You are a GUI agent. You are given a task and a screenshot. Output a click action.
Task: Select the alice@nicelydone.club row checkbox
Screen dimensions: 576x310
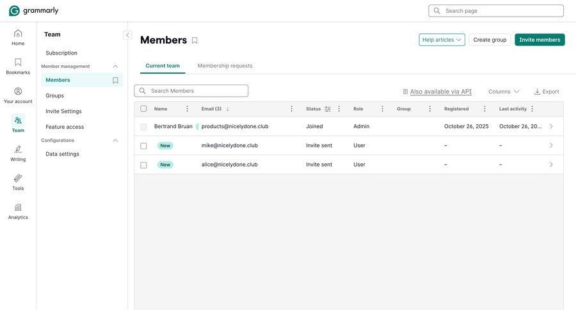(x=143, y=165)
